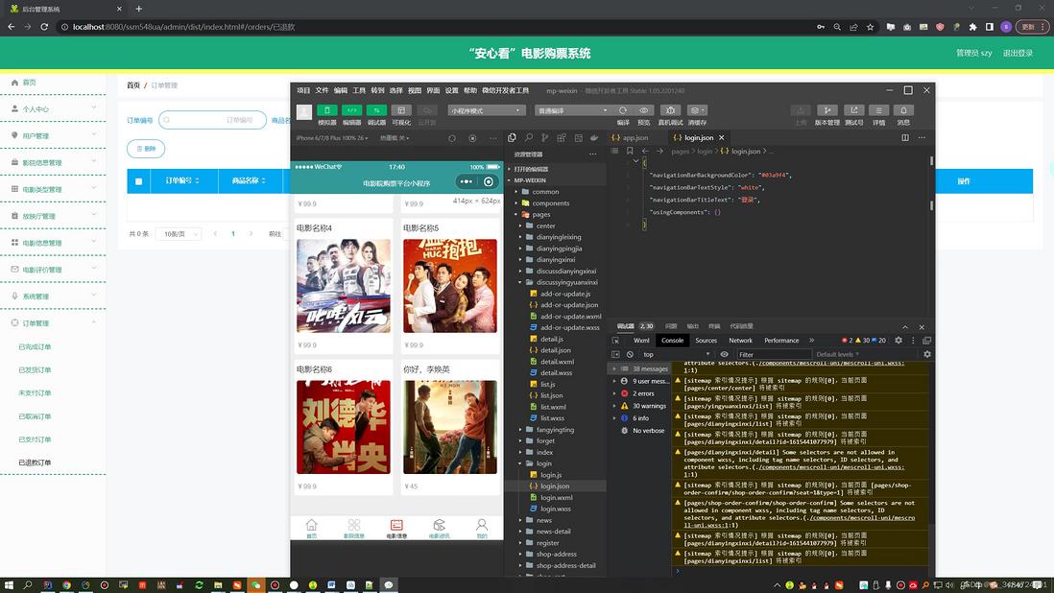
Task: Clear the console with the ban icon
Action: click(630, 355)
